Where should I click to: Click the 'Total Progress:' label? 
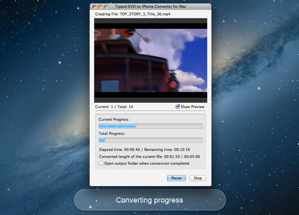(112, 133)
